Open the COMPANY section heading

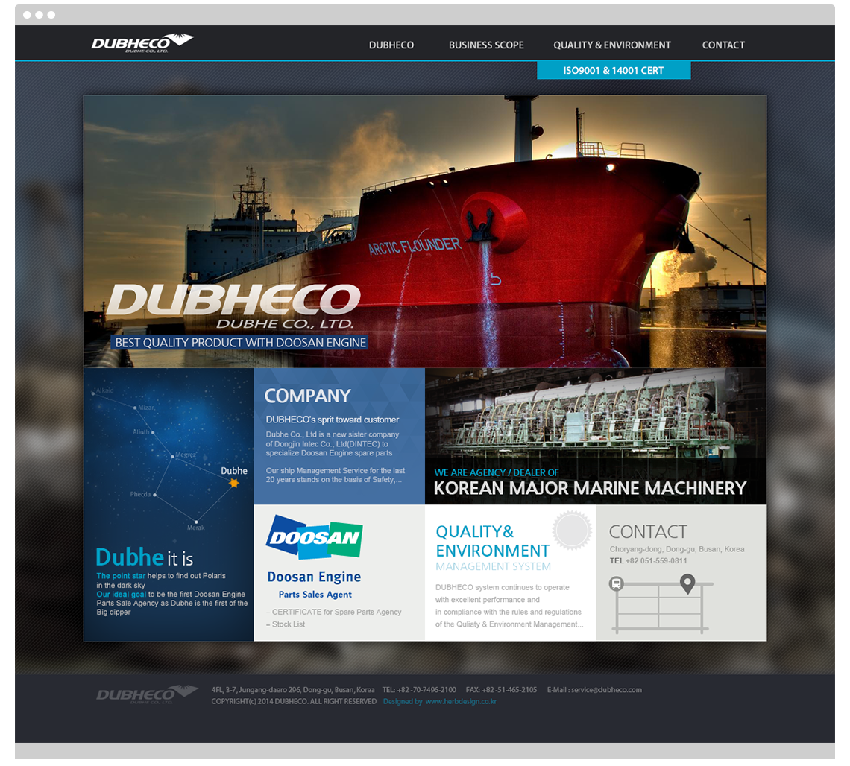[307, 396]
